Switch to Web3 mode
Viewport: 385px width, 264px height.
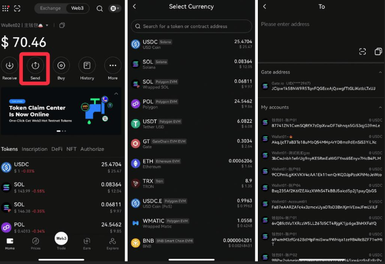coord(77,8)
